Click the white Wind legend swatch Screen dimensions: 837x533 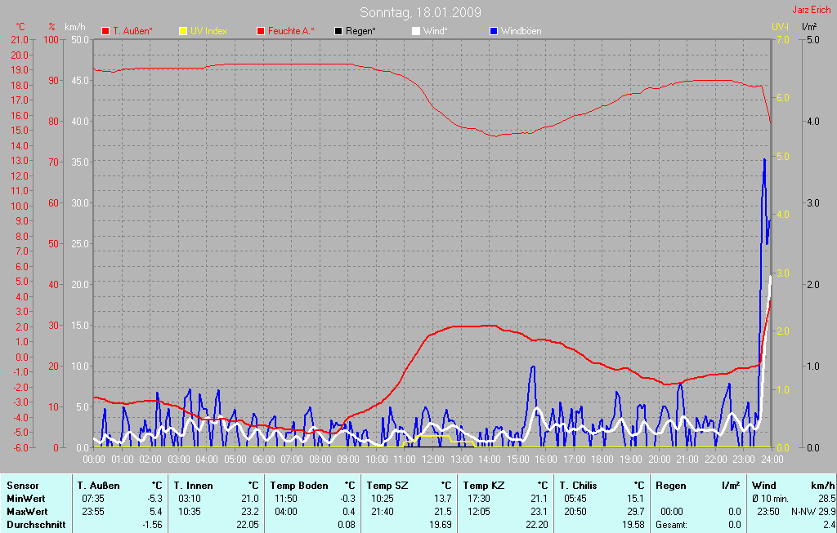[415, 31]
